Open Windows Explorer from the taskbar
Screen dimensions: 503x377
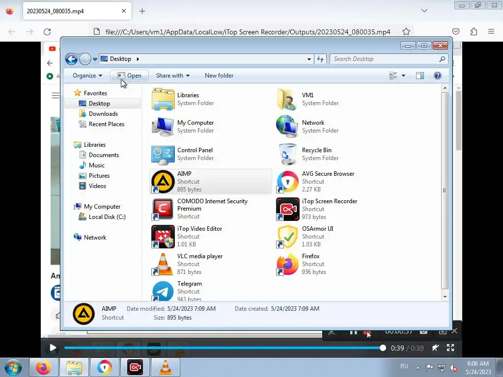click(x=74, y=367)
